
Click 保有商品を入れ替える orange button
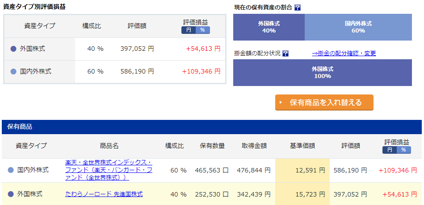tap(324, 102)
